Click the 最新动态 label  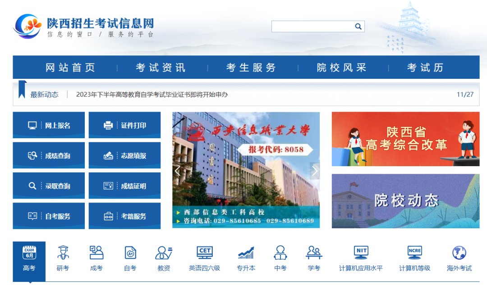tap(44, 95)
